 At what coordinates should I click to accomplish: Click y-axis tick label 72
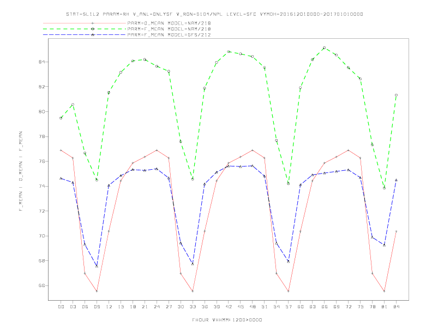[x=42, y=211]
